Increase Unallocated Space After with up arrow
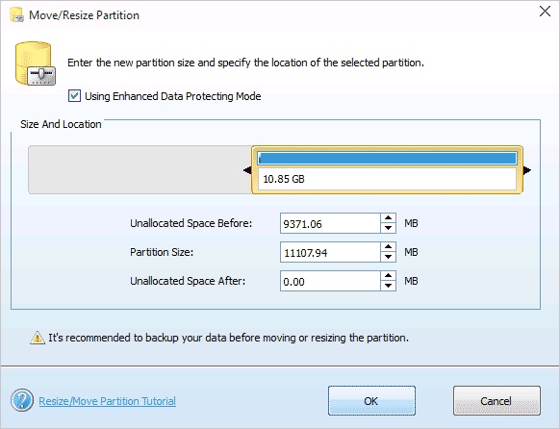 pos(388,276)
